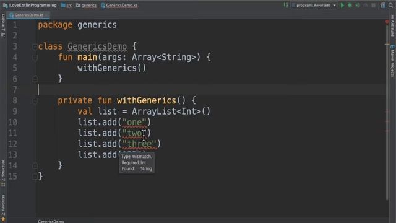Start debugging with the Debug bug icon

point(350,6)
